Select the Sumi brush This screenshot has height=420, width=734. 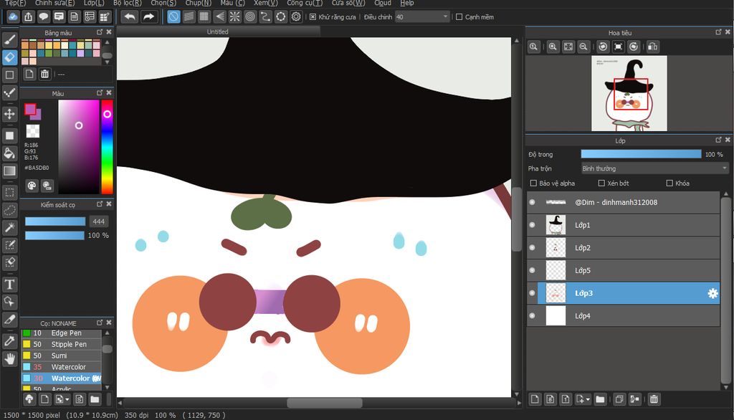62,355
